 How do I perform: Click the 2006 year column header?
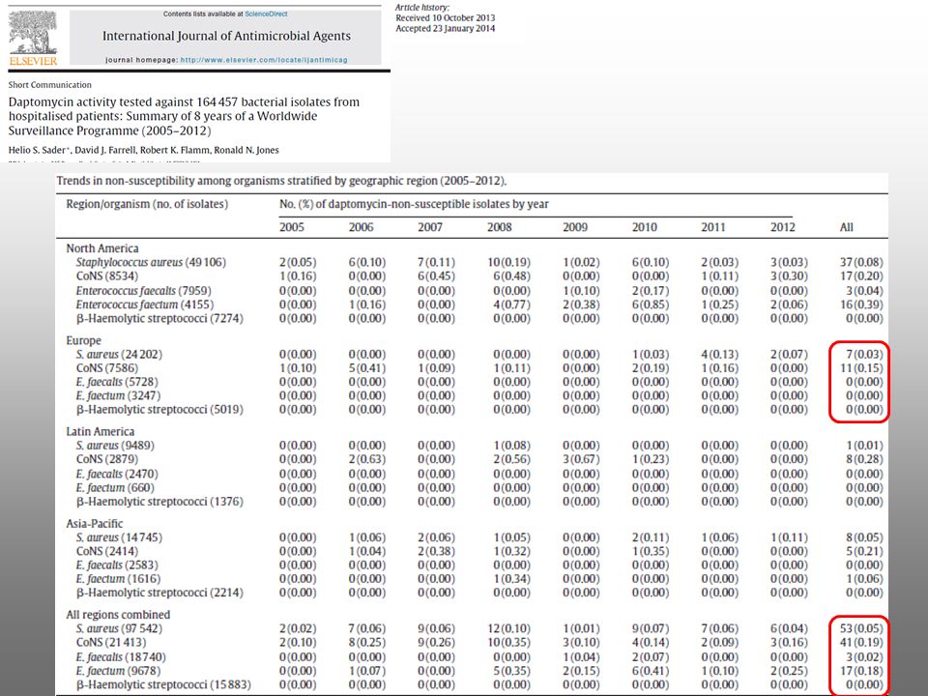point(361,227)
